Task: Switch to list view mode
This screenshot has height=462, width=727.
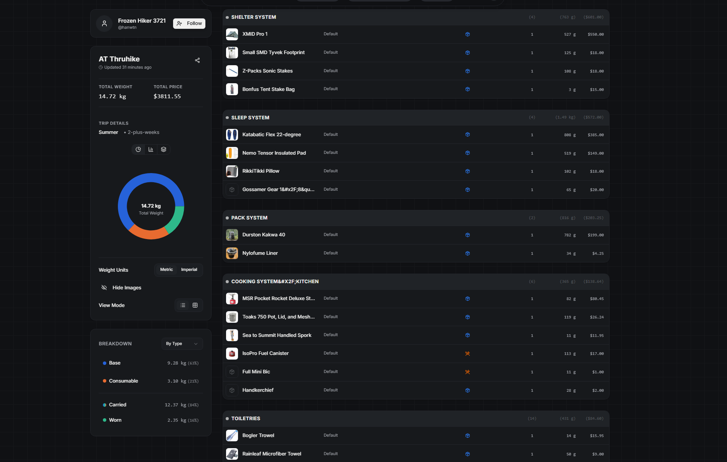Action: (183, 305)
